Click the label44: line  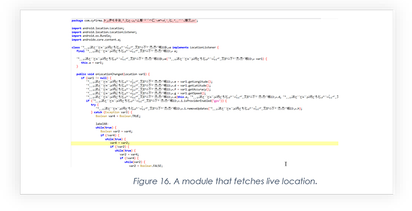click(x=102, y=124)
